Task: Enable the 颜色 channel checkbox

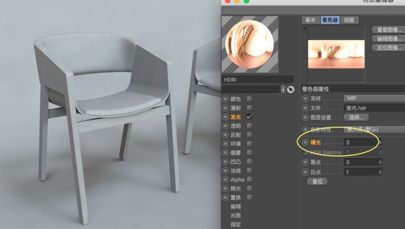Action: pos(249,99)
